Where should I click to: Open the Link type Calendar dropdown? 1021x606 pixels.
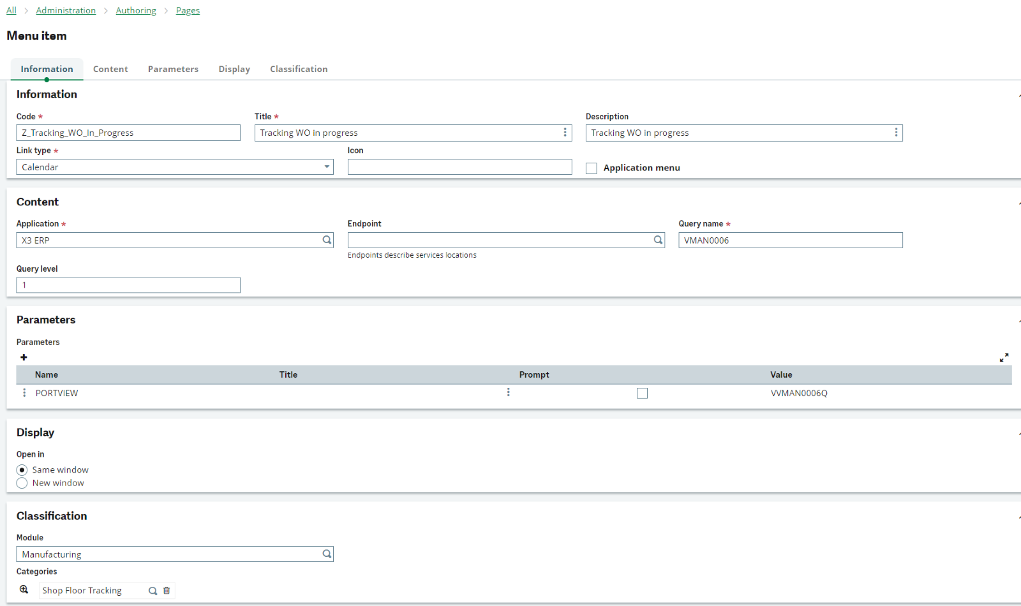(x=327, y=167)
